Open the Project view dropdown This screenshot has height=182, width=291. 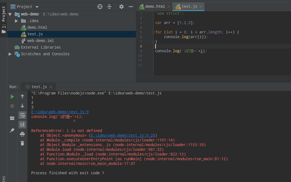coord(37,7)
